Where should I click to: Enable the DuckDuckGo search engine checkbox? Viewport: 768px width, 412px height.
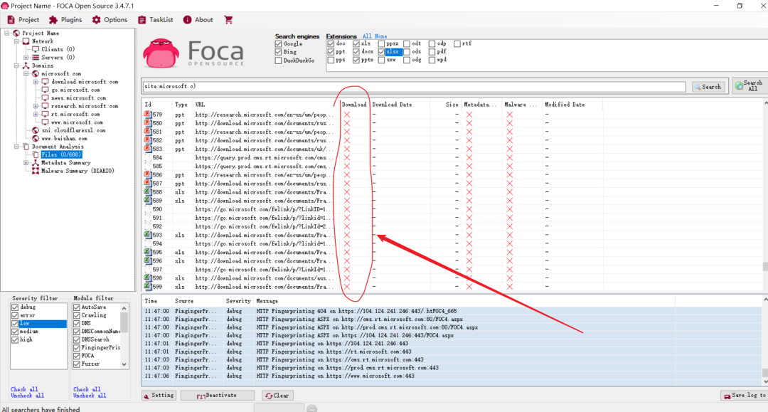click(x=278, y=60)
